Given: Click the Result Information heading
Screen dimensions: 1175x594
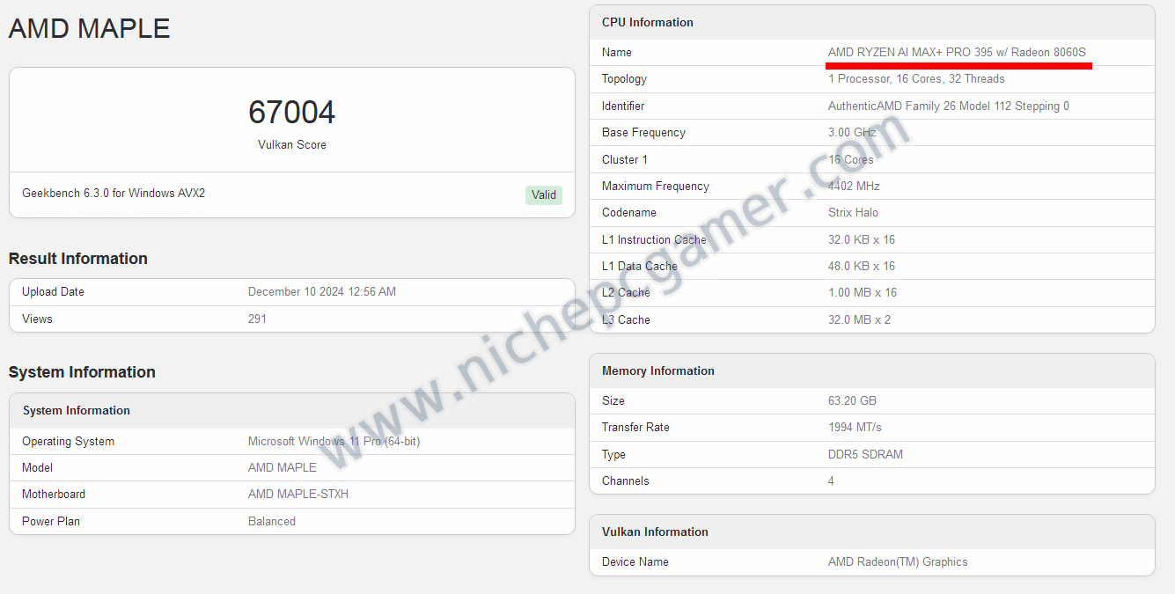Looking at the screenshot, I should coord(78,259).
